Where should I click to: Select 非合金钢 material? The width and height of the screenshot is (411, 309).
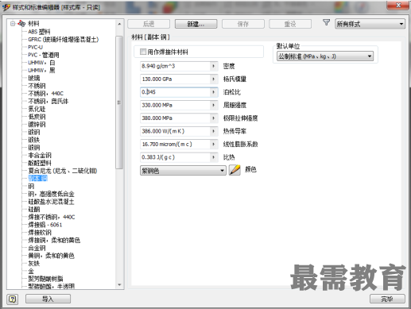(x=40, y=155)
